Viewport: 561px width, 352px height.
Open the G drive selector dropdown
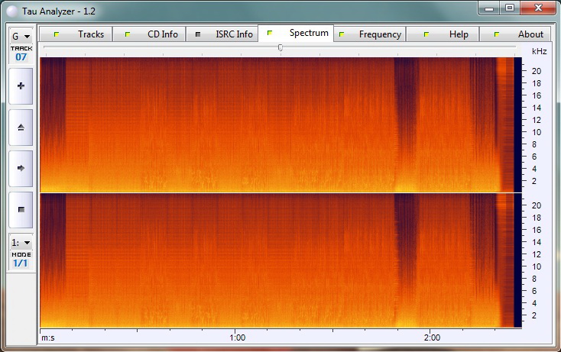point(21,36)
